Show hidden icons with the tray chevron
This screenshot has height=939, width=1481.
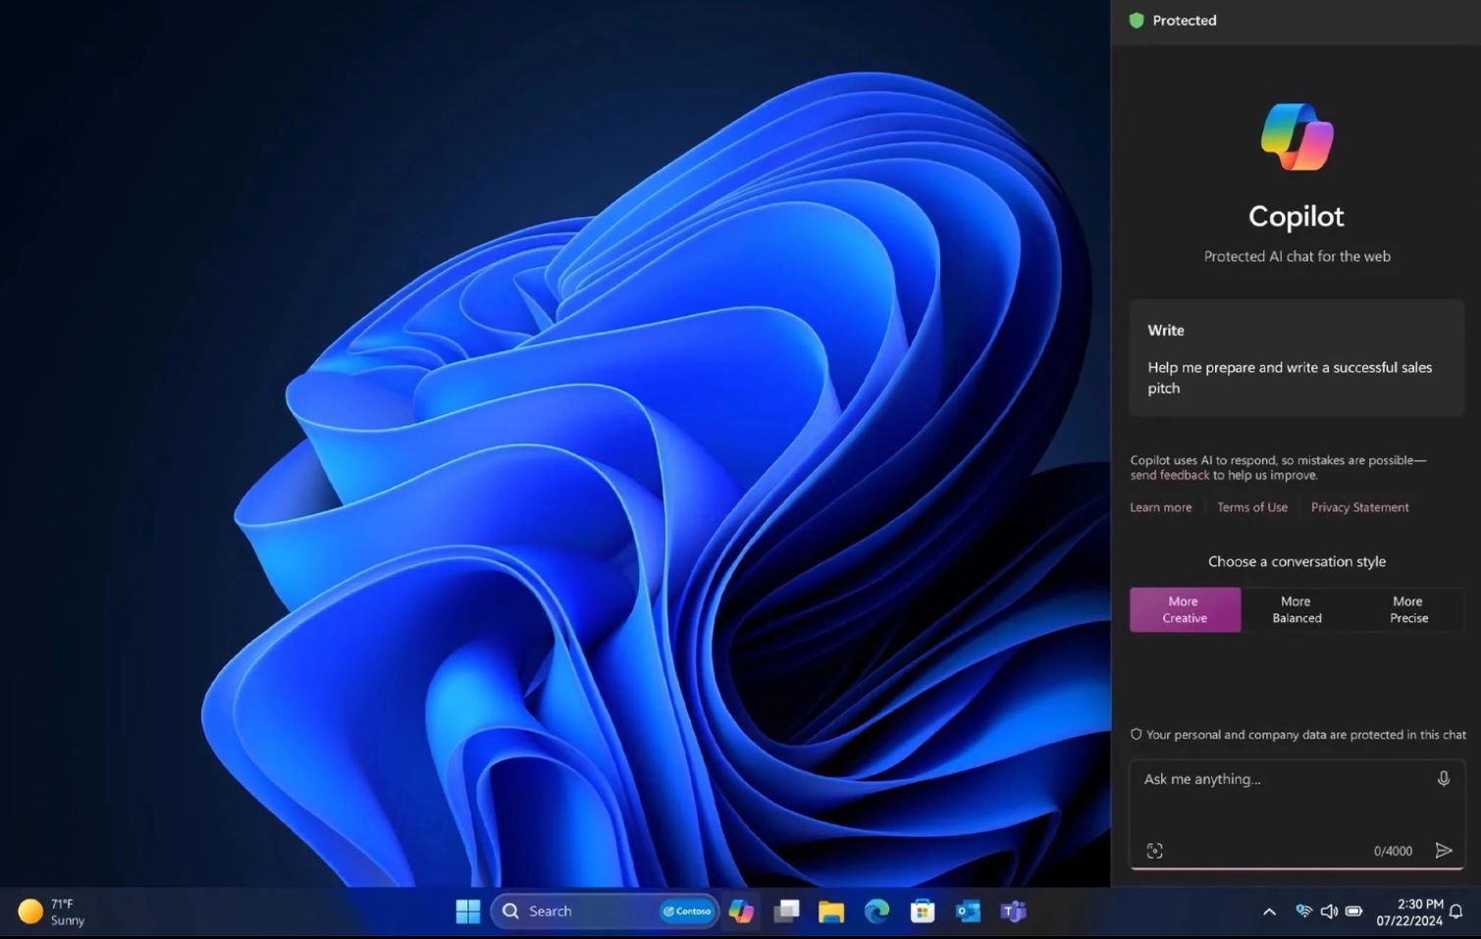coord(1269,912)
